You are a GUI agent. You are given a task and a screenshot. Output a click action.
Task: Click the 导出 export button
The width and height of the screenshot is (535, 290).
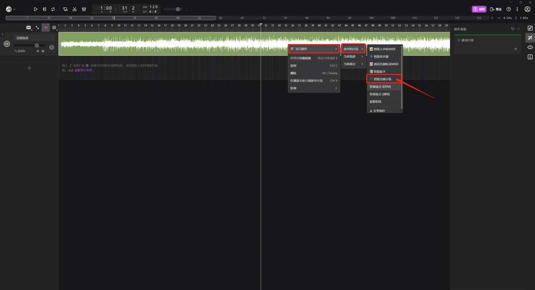pyautogui.click(x=496, y=9)
